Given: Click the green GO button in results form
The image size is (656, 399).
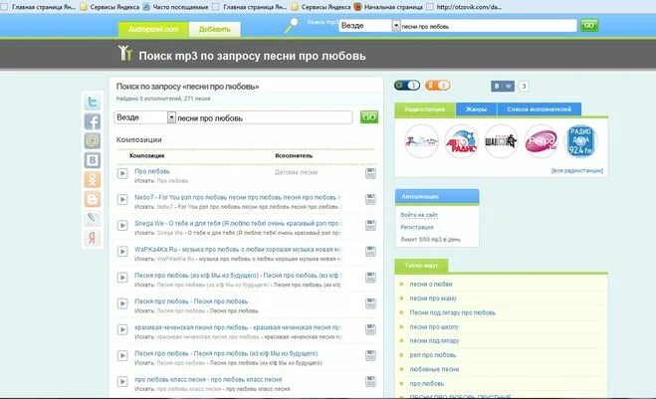Looking at the screenshot, I should click(369, 117).
